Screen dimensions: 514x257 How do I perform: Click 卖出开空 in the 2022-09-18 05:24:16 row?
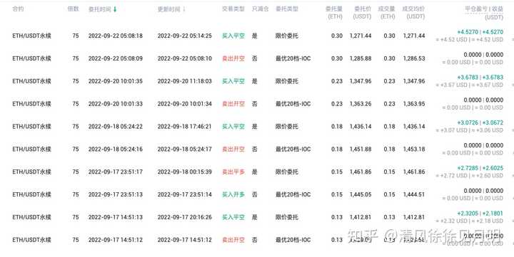click(x=233, y=149)
